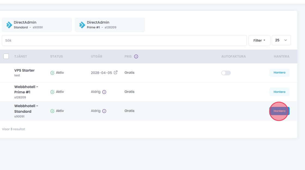Image resolution: width=305 pixels, height=170 pixels.
Task: Click Hantera button for Webbhotell Standard
Action: tap(279, 111)
